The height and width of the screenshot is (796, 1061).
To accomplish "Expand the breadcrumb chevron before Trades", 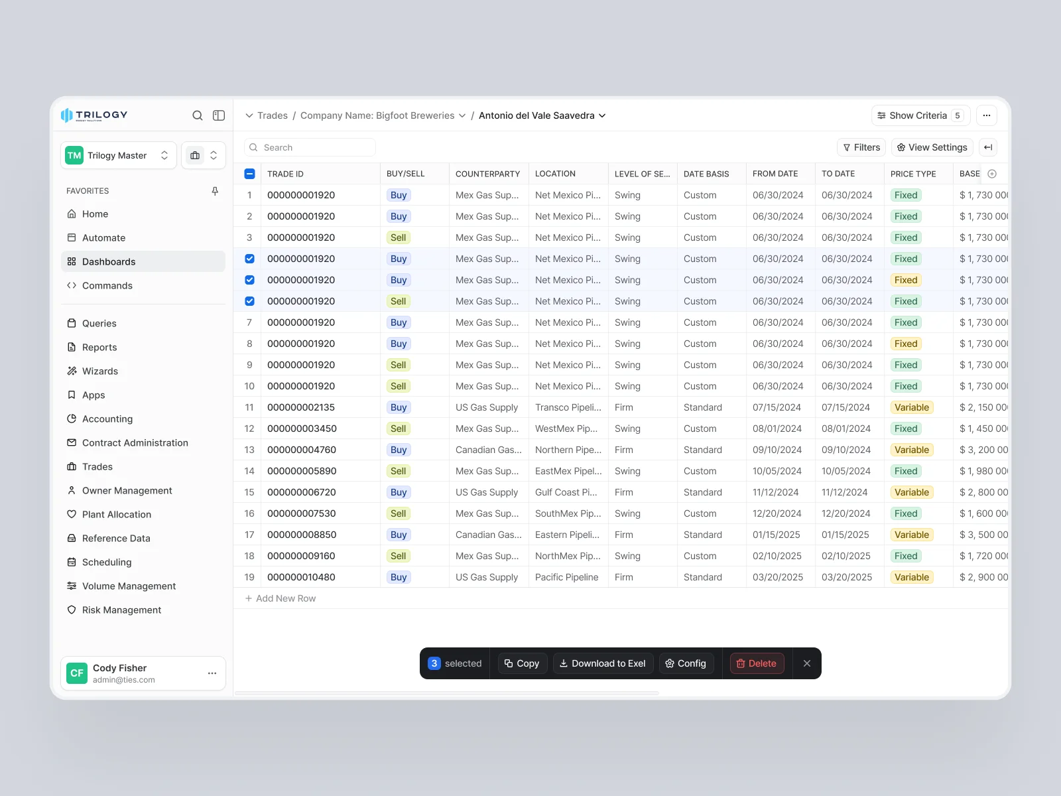I will (x=249, y=115).
